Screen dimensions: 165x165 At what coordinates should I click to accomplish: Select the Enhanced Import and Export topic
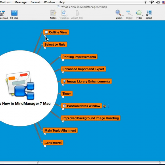pyautogui.click(x=83, y=69)
